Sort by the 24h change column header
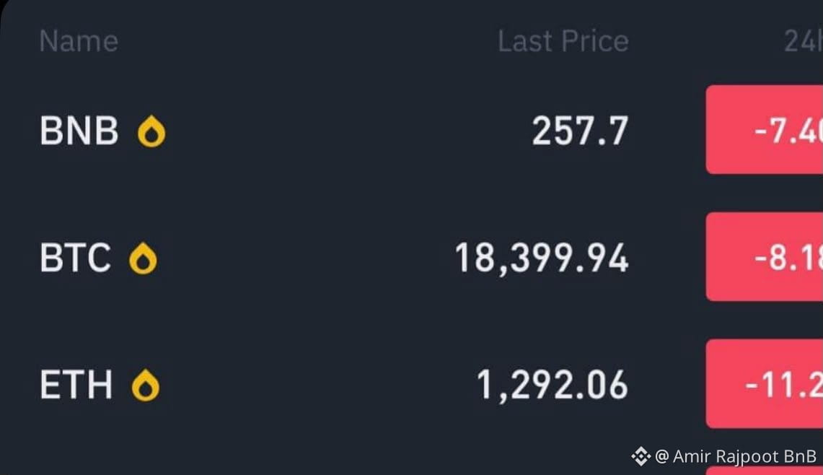The height and width of the screenshot is (475, 823). pyautogui.click(x=803, y=41)
